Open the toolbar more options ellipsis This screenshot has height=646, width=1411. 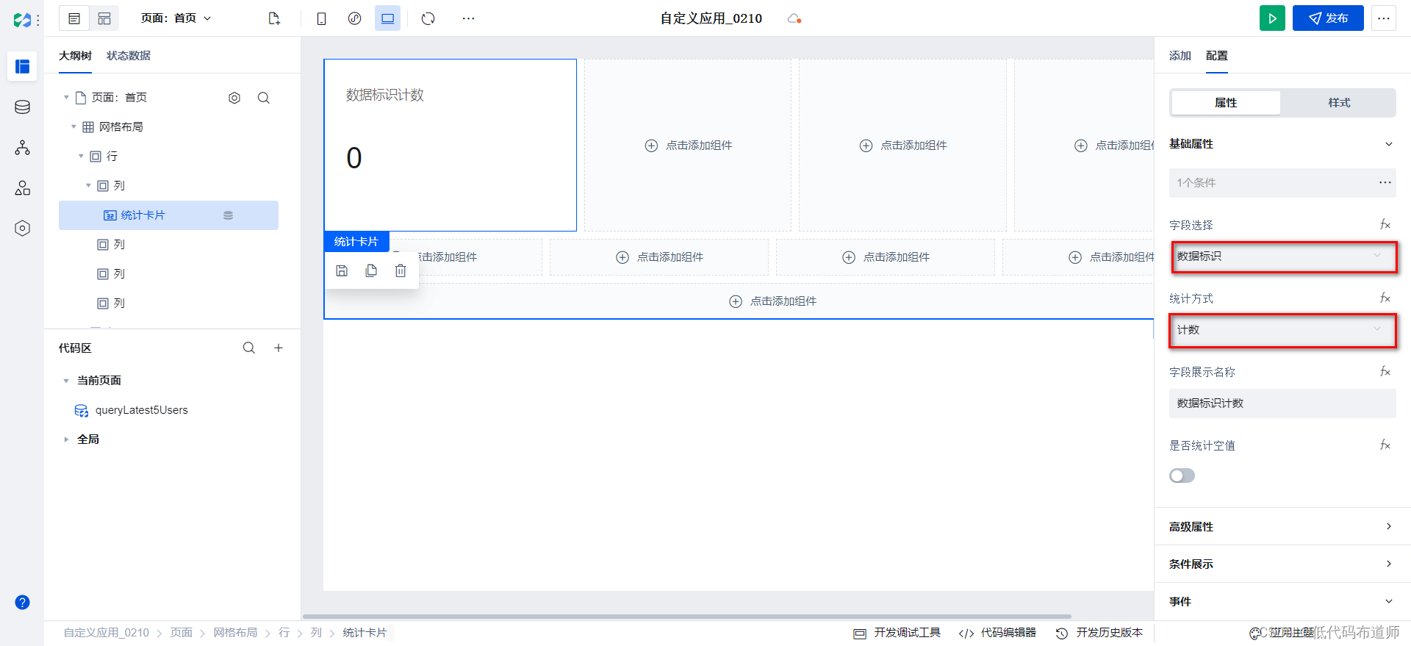[x=468, y=18]
